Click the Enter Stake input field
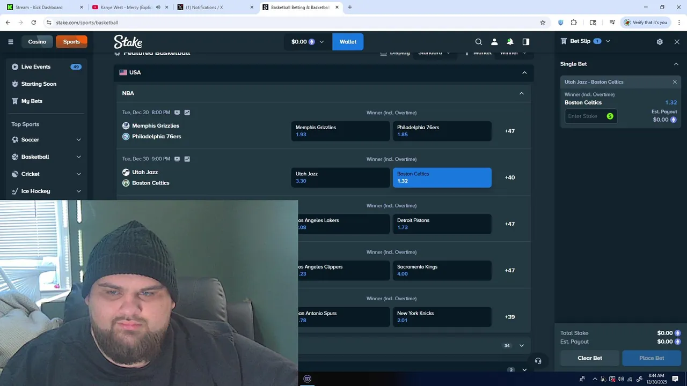 pos(590,116)
